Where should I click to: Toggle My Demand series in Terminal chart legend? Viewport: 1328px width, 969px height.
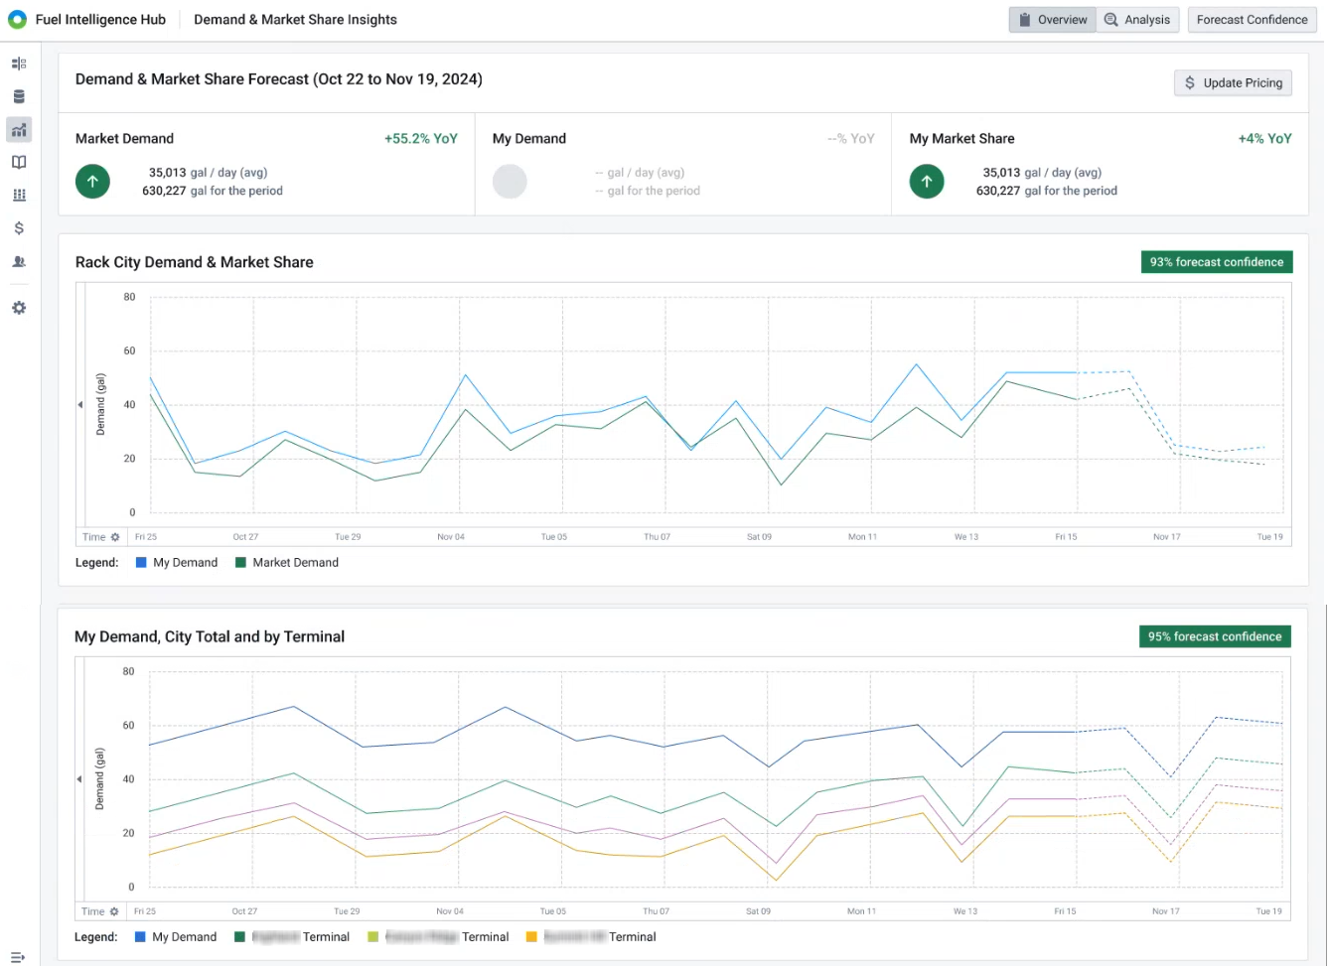(175, 937)
